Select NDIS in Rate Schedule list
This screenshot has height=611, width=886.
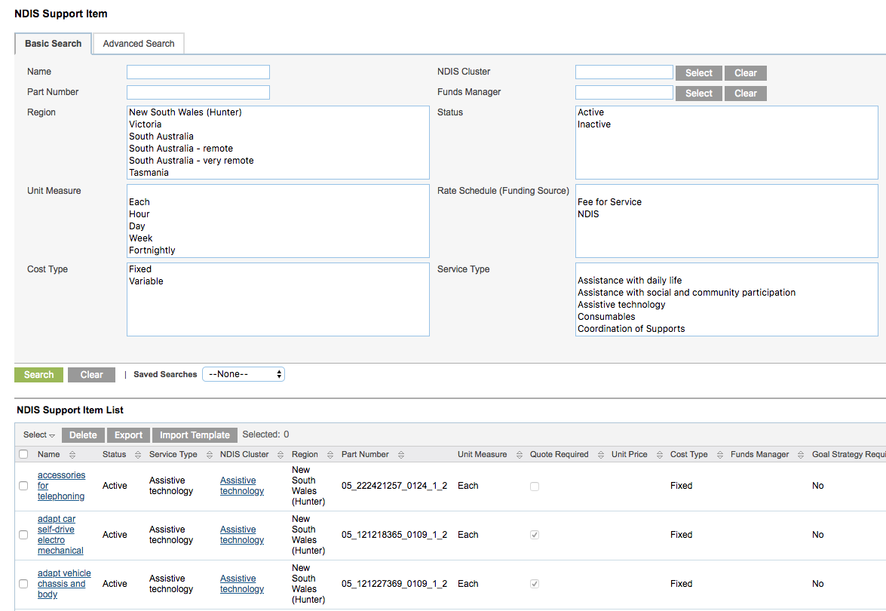[588, 214]
